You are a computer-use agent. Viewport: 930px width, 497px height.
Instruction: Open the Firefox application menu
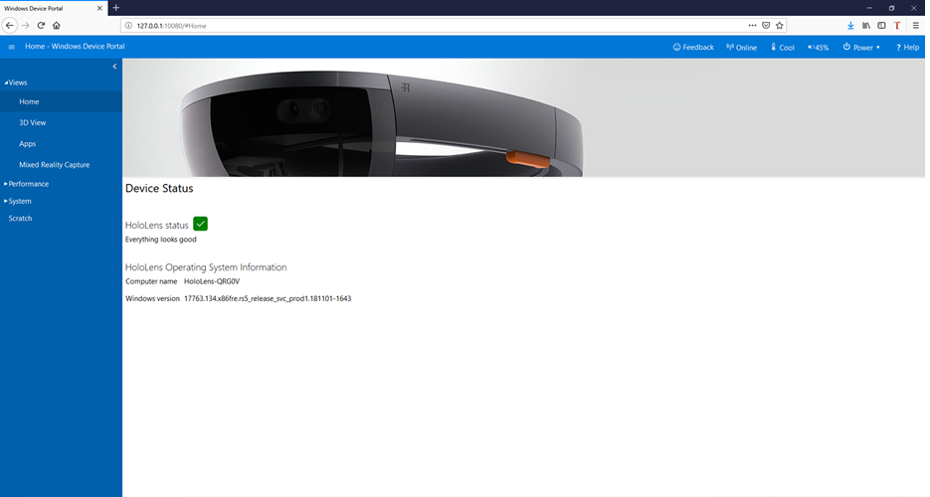pyautogui.click(x=916, y=26)
